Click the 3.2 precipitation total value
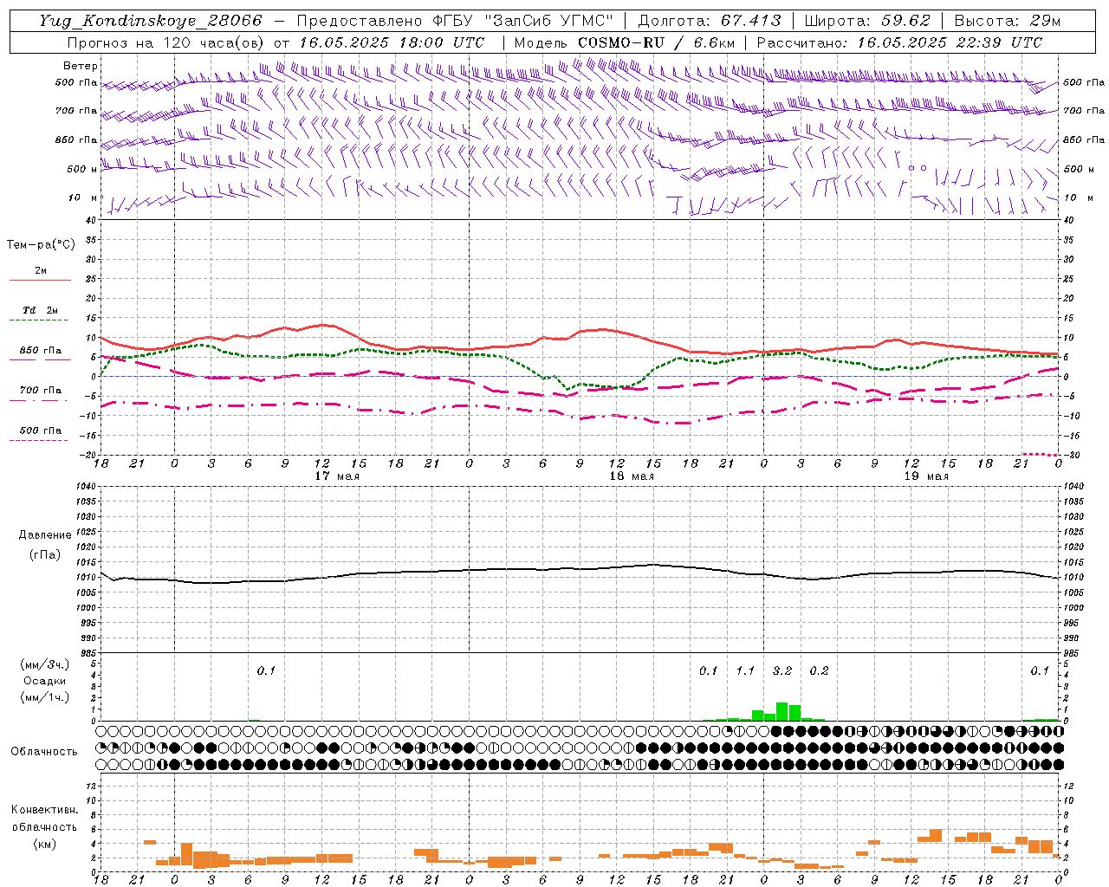Image resolution: width=1109 pixels, height=887 pixels. pyautogui.click(x=782, y=670)
